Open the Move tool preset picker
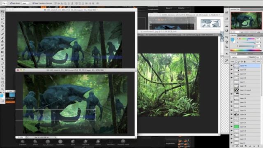 click(5, 3)
